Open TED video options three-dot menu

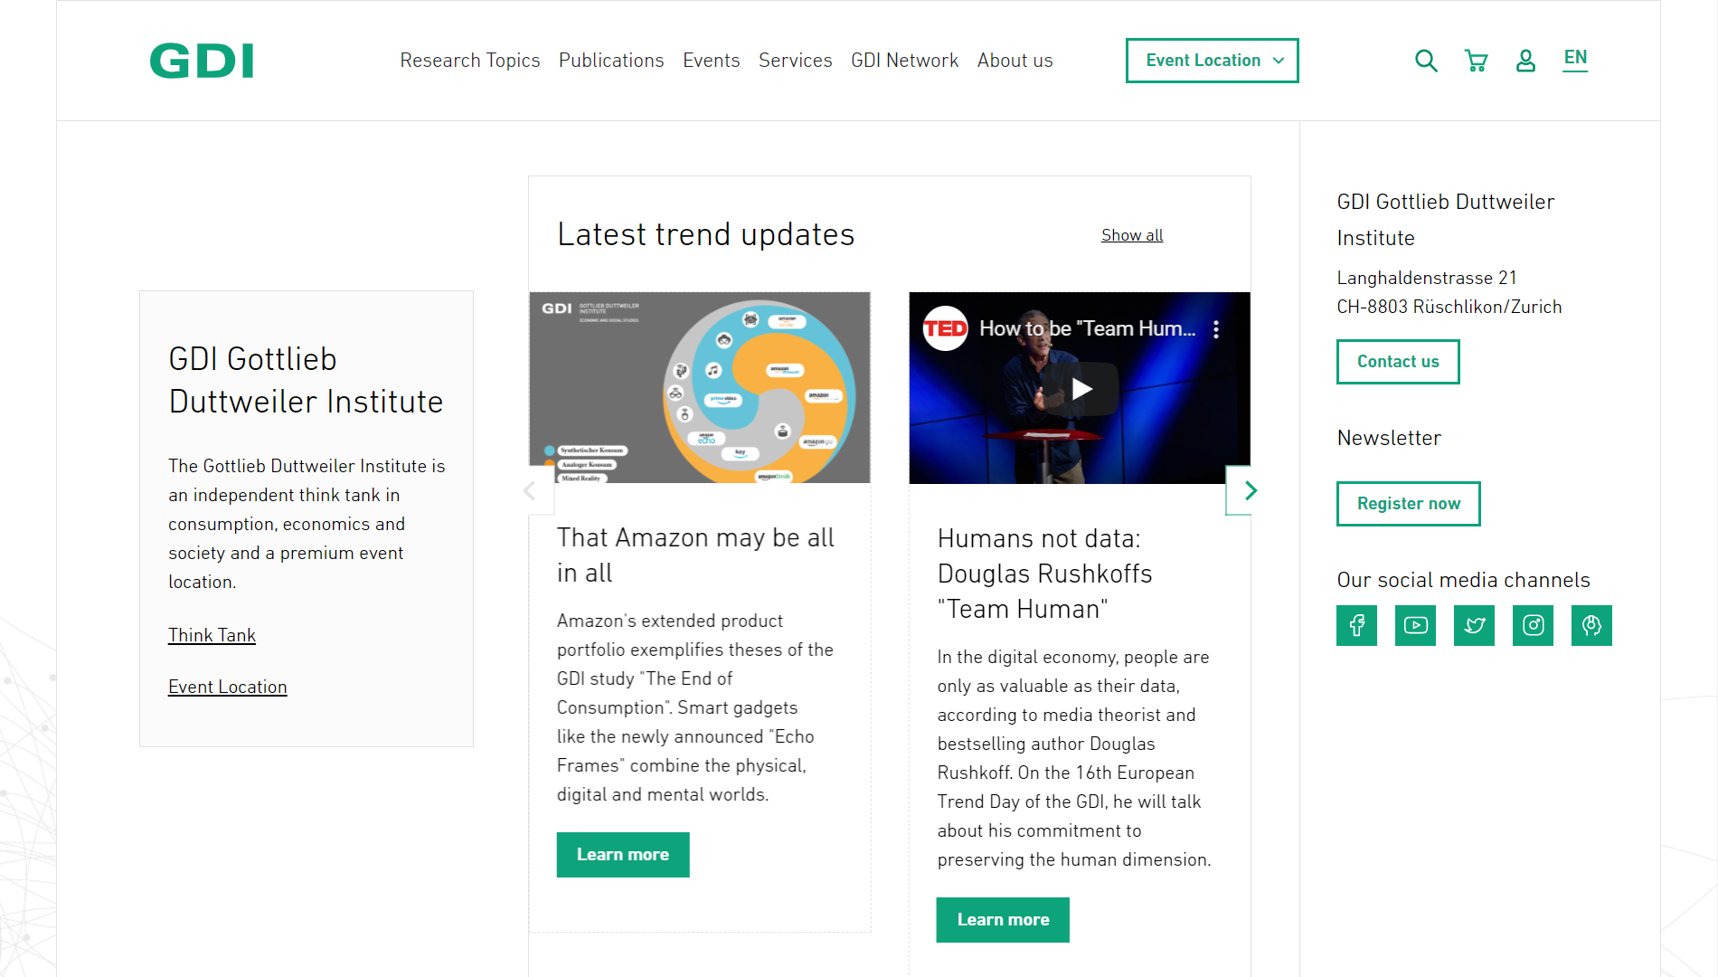pos(1216,329)
